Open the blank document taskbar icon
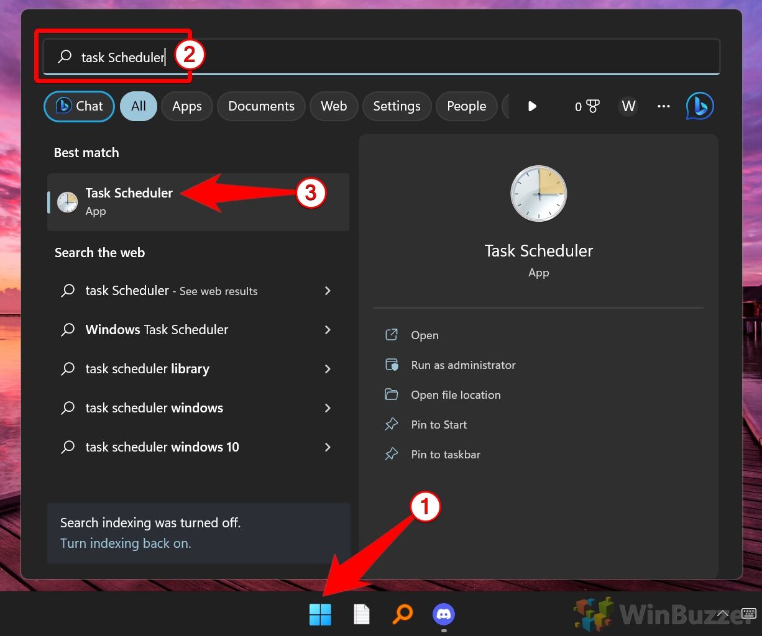 [361, 615]
